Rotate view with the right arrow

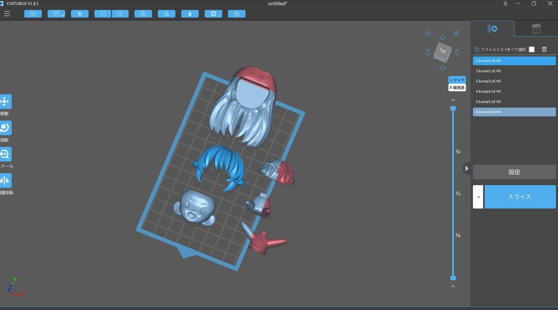point(458,52)
